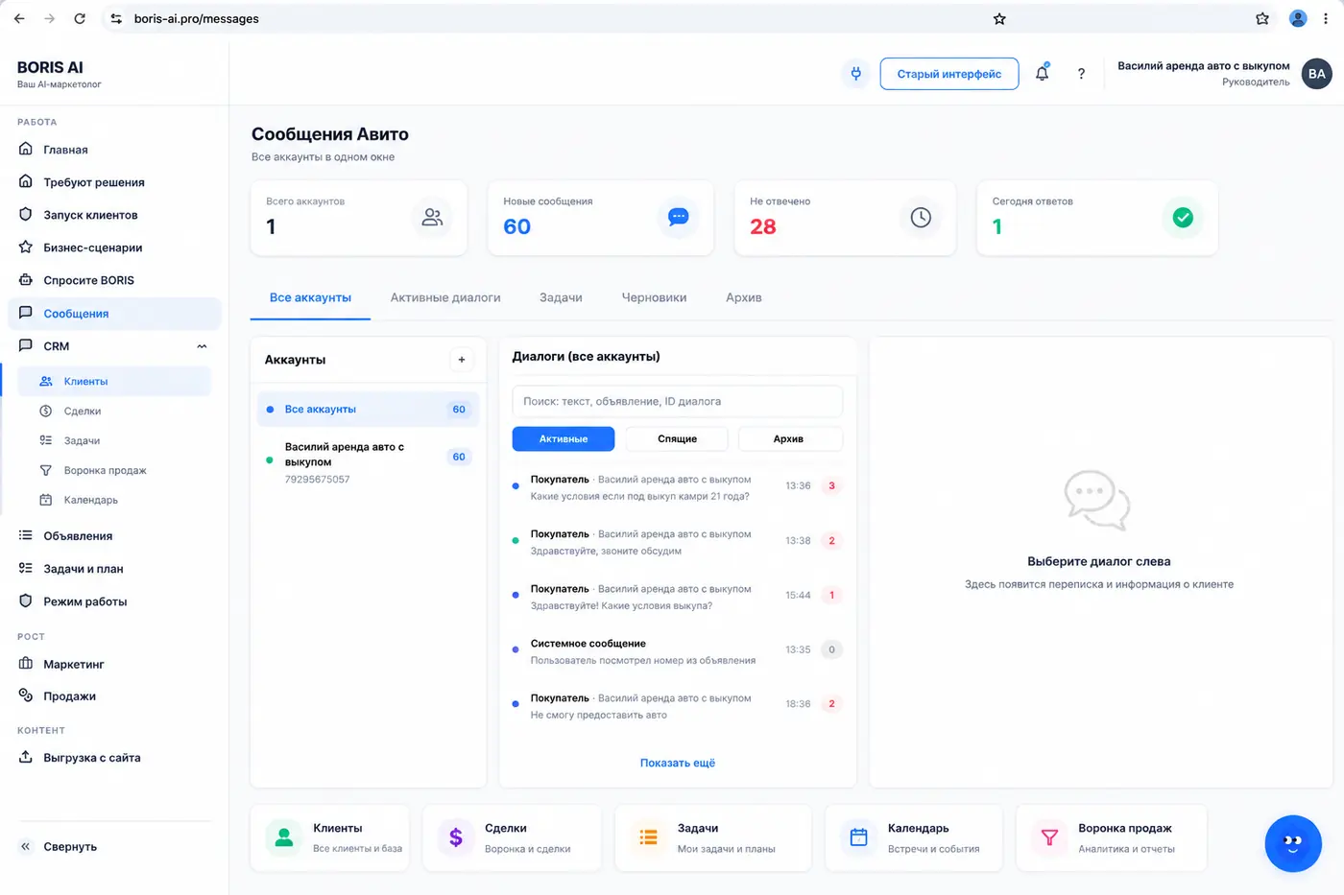Viewport: 1344px width, 895px height.
Task: Click the calendar icon beside Календарь in sidebar
Action: point(45,500)
